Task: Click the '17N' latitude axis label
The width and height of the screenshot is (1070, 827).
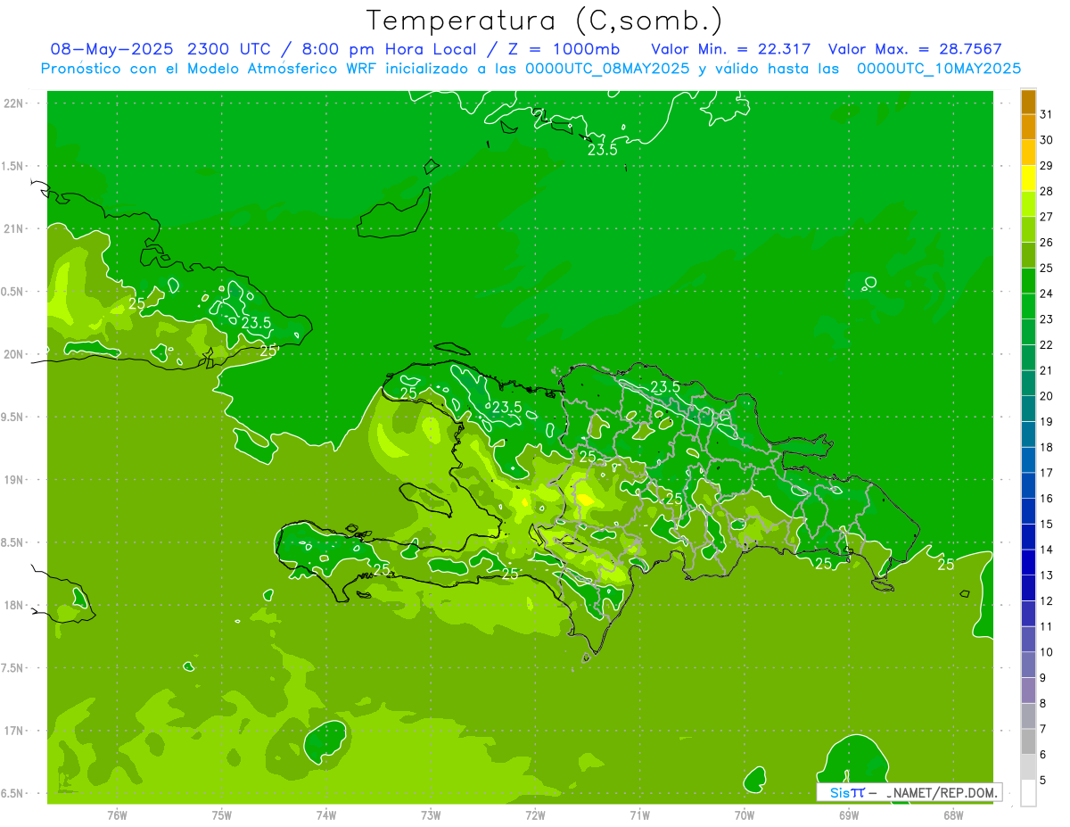Action: (x=14, y=731)
